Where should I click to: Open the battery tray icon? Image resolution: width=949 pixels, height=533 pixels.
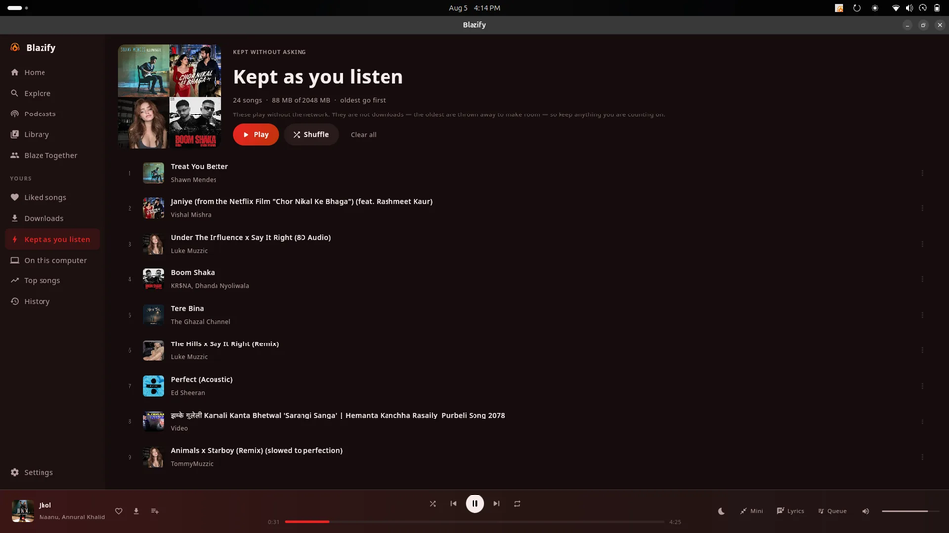[x=937, y=8]
